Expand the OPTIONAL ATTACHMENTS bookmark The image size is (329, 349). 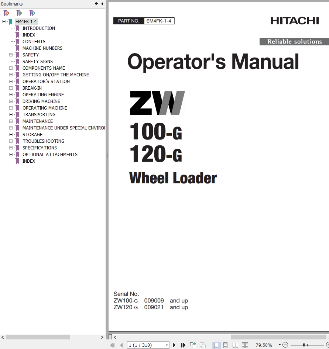point(11,155)
